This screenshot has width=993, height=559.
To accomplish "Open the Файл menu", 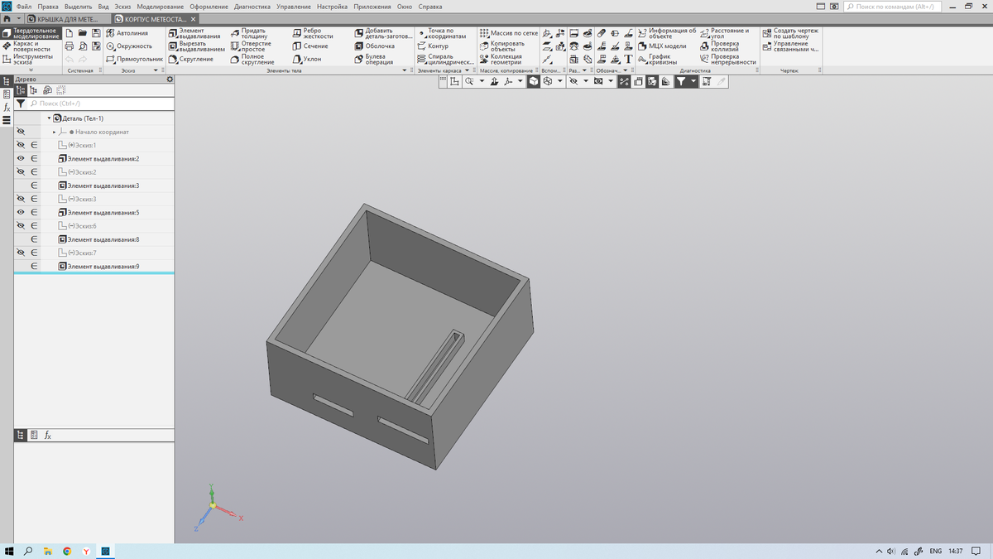I will pos(23,7).
